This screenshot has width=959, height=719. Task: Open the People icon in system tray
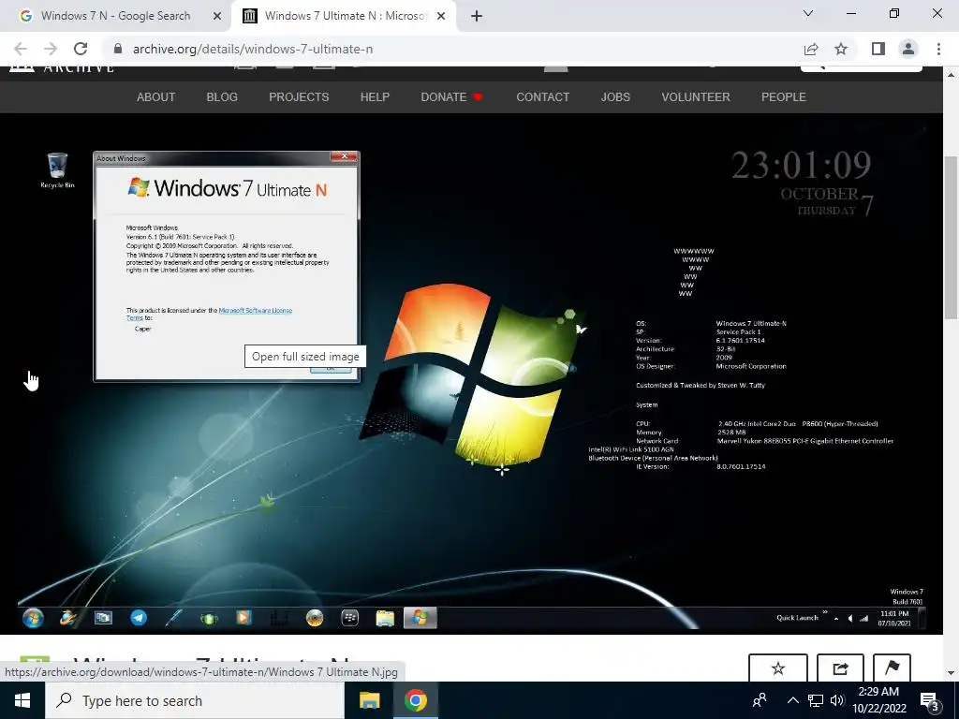tap(760, 700)
